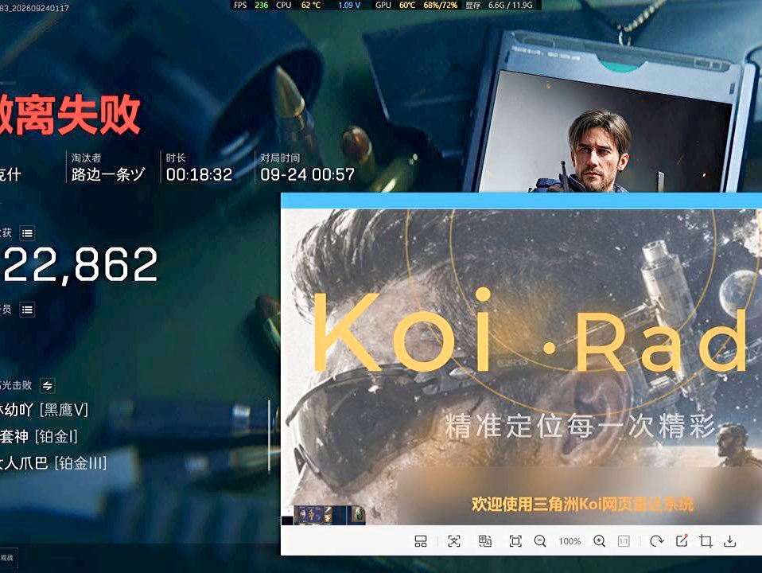Image resolution: width=762 pixels, height=573 pixels.
Task: Click the FPS 236 overlay reading
Action: [251, 5]
